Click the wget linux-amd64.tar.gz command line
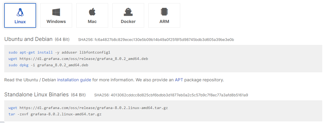327x123 pixels. click(x=88, y=108)
